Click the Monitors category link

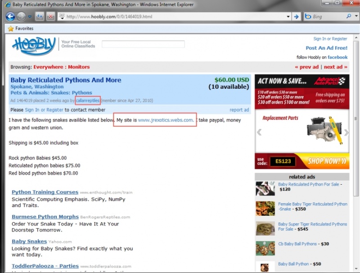coord(79,67)
